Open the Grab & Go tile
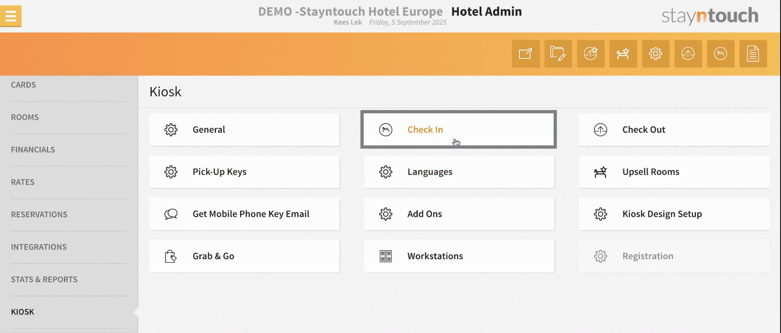The height and width of the screenshot is (333, 781). pos(244,256)
